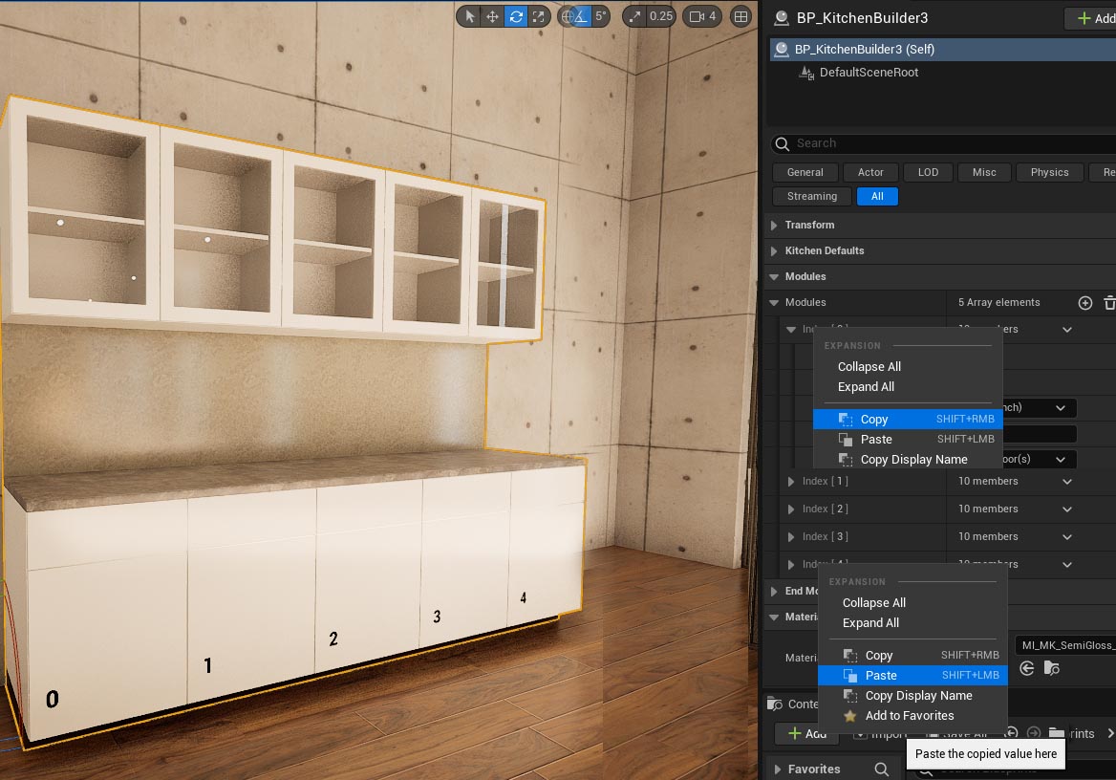Click Paste in the upper context menu
Image resolution: width=1116 pixels, height=780 pixels.
908,440
